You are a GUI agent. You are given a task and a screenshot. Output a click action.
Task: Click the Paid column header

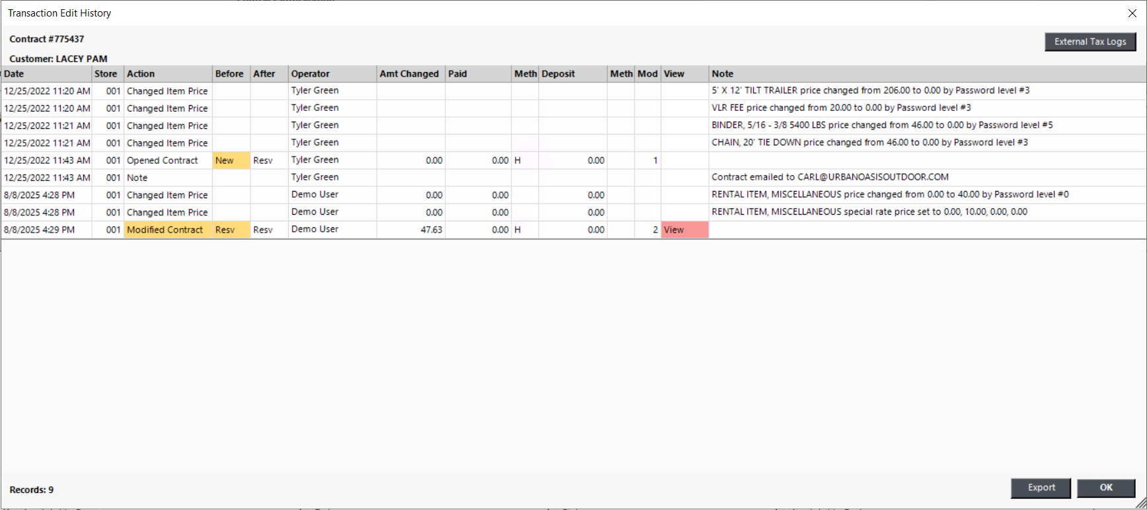[478, 74]
